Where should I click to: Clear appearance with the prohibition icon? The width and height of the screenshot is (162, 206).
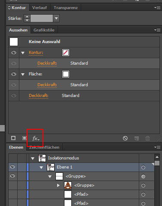coord(125,138)
